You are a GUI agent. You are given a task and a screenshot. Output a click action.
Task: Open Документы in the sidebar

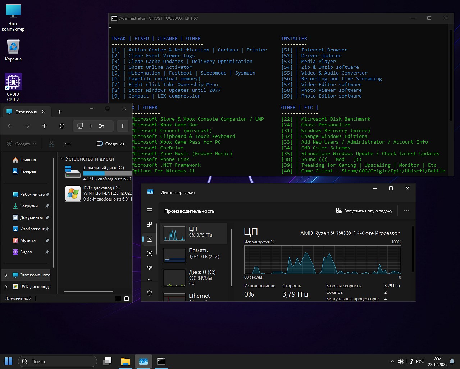[28, 217]
